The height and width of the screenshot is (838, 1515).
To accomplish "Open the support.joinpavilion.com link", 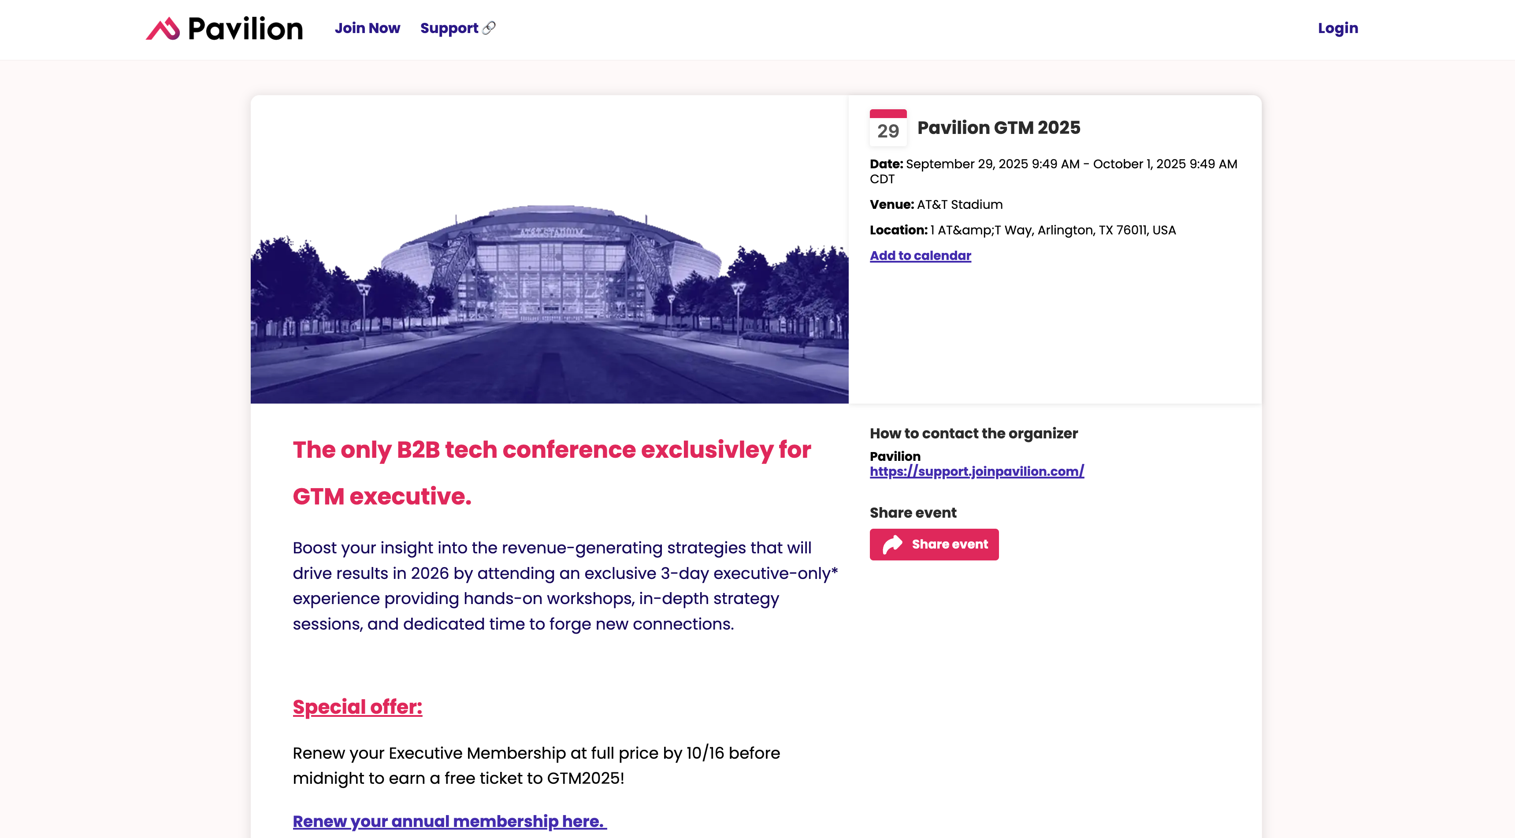I will (x=976, y=471).
